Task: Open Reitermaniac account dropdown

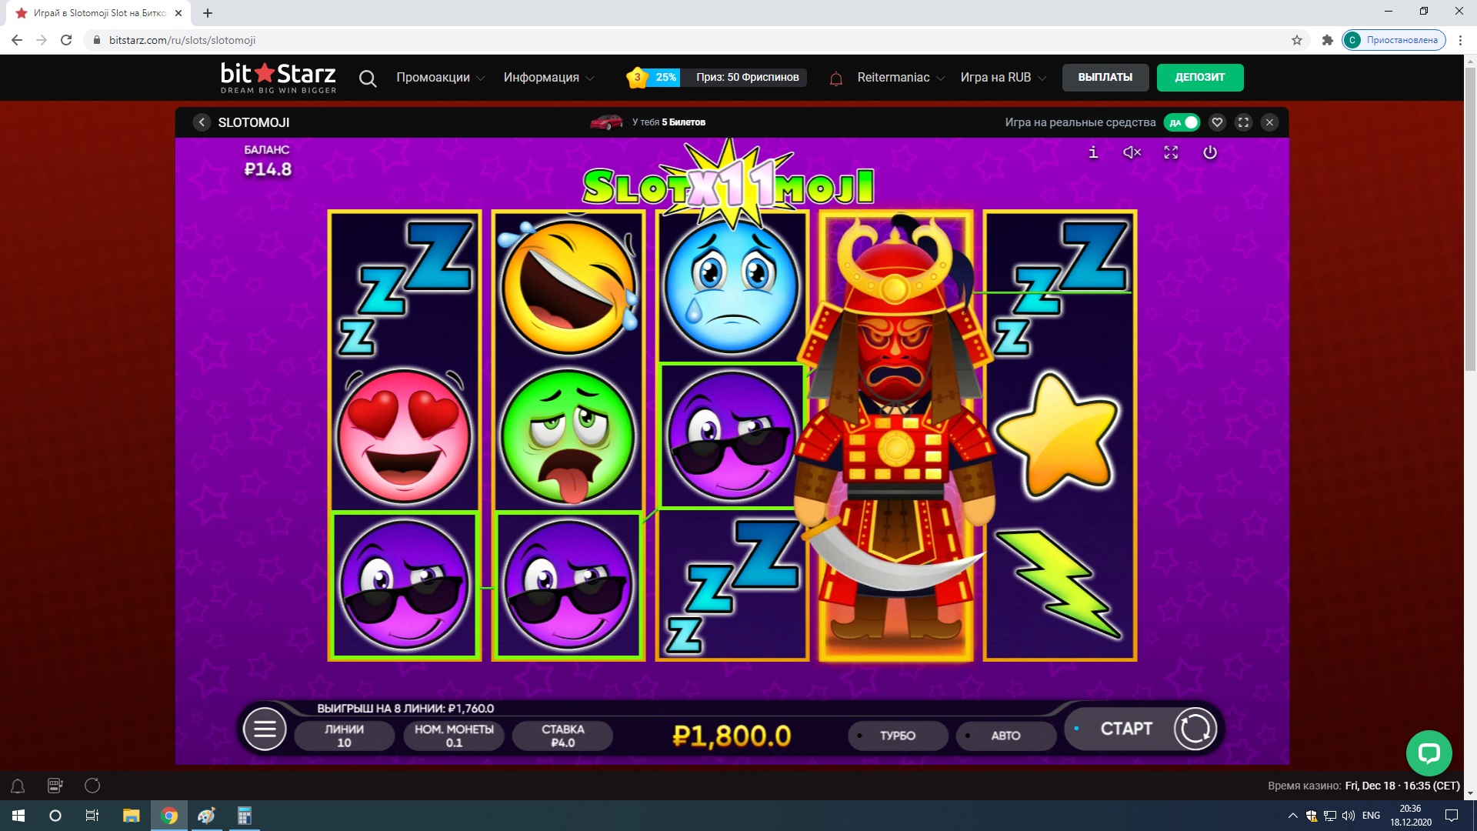Action: click(901, 78)
